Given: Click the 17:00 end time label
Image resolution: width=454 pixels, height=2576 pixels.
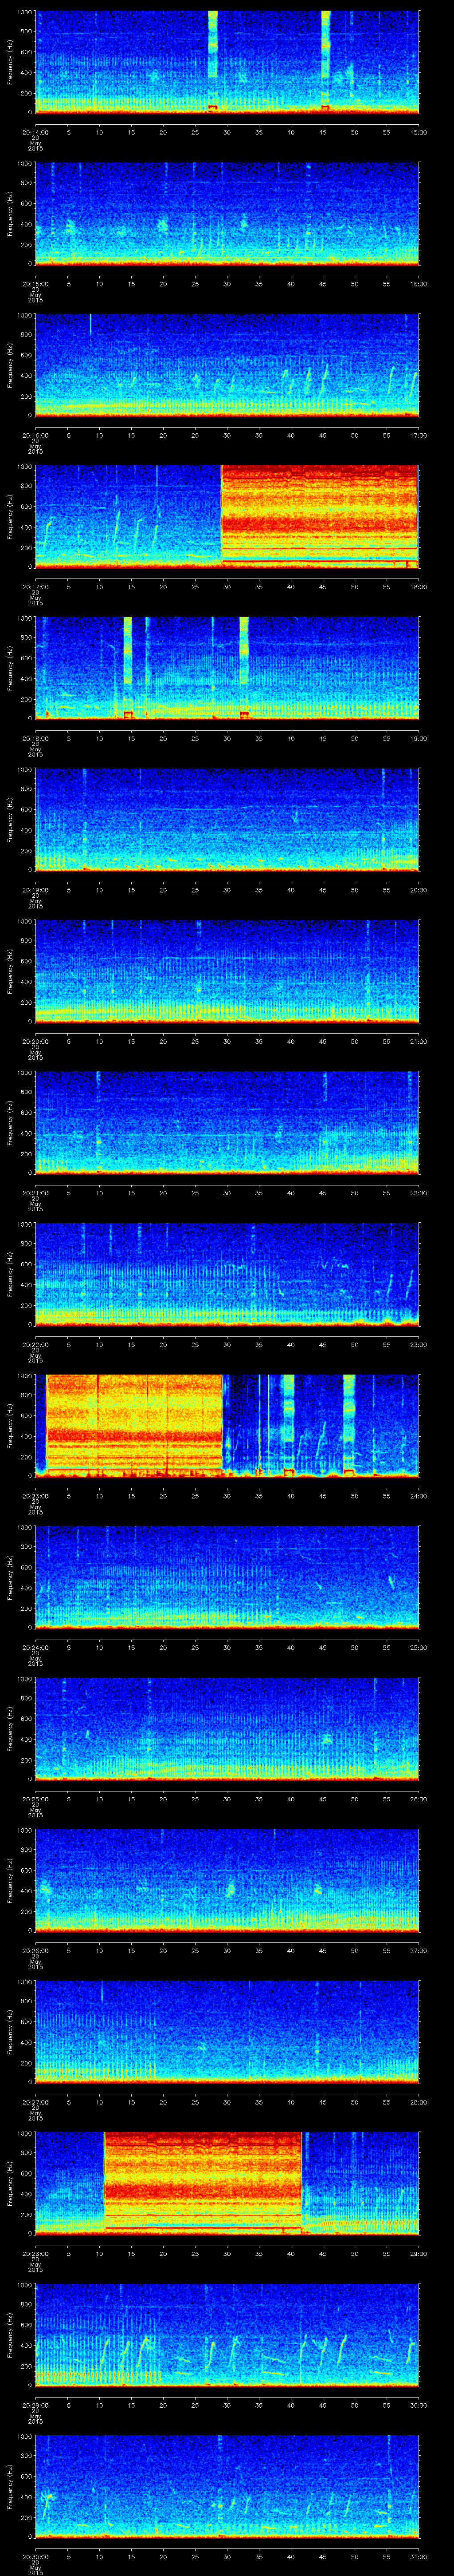Looking at the screenshot, I should tap(419, 435).
